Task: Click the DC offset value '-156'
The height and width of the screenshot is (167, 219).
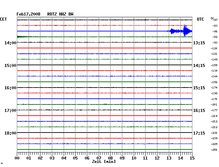Action: [x=214, y=82]
